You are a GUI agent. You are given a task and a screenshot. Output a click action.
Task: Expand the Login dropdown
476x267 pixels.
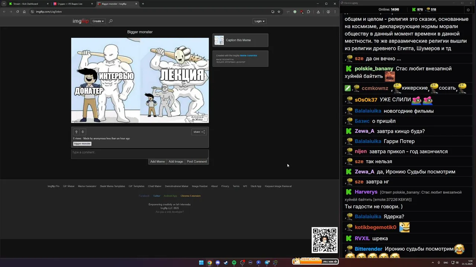click(260, 21)
